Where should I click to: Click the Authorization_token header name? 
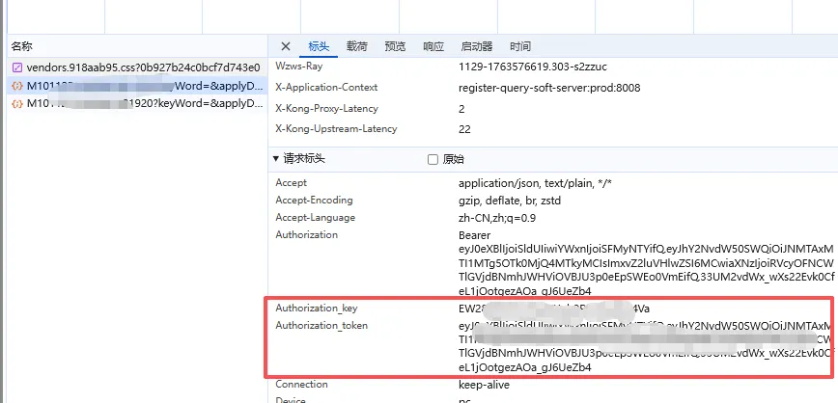(x=321, y=326)
